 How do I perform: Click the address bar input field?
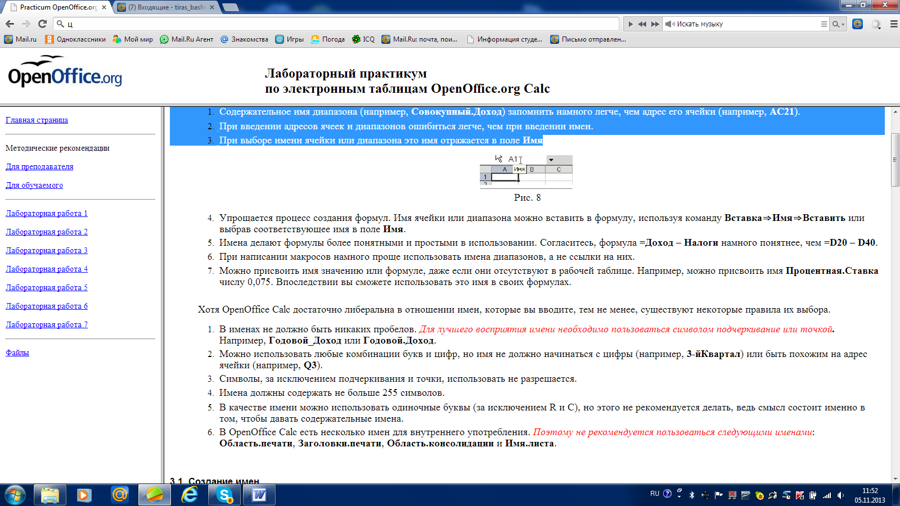click(336, 24)
